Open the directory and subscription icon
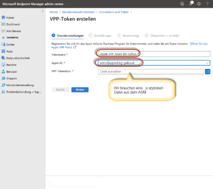The width and height of the screenshot is (213, 189). [182, 4]
